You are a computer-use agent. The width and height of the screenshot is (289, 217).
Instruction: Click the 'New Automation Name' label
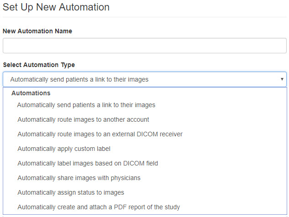point(37,31)
